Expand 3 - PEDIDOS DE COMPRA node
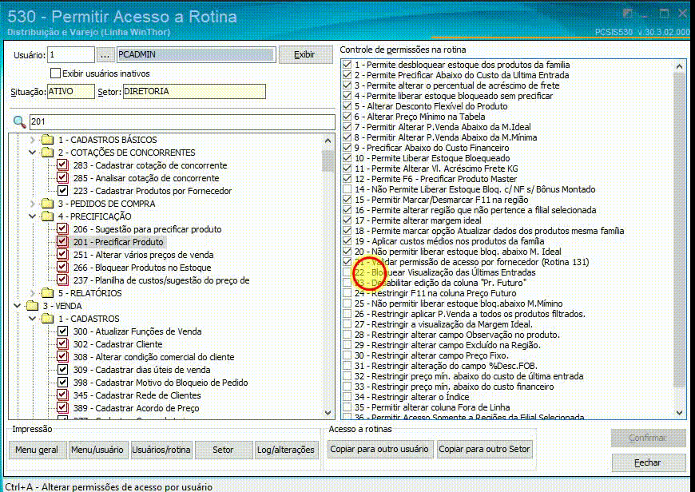Viewport: 695px width, 492px height. [33, 204]
